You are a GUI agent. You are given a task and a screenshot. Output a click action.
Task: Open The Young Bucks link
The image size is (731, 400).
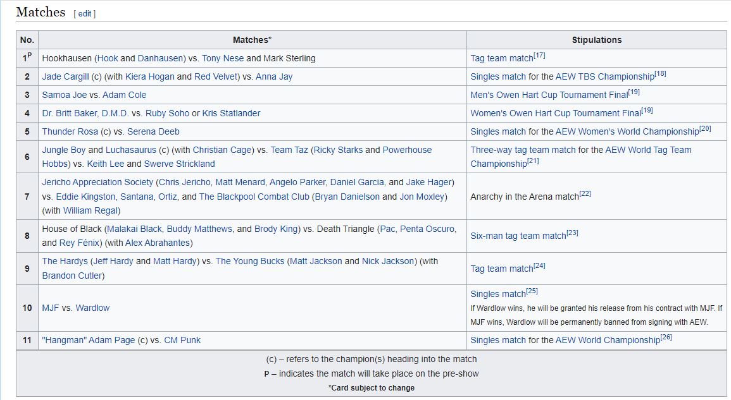point(250,261)
